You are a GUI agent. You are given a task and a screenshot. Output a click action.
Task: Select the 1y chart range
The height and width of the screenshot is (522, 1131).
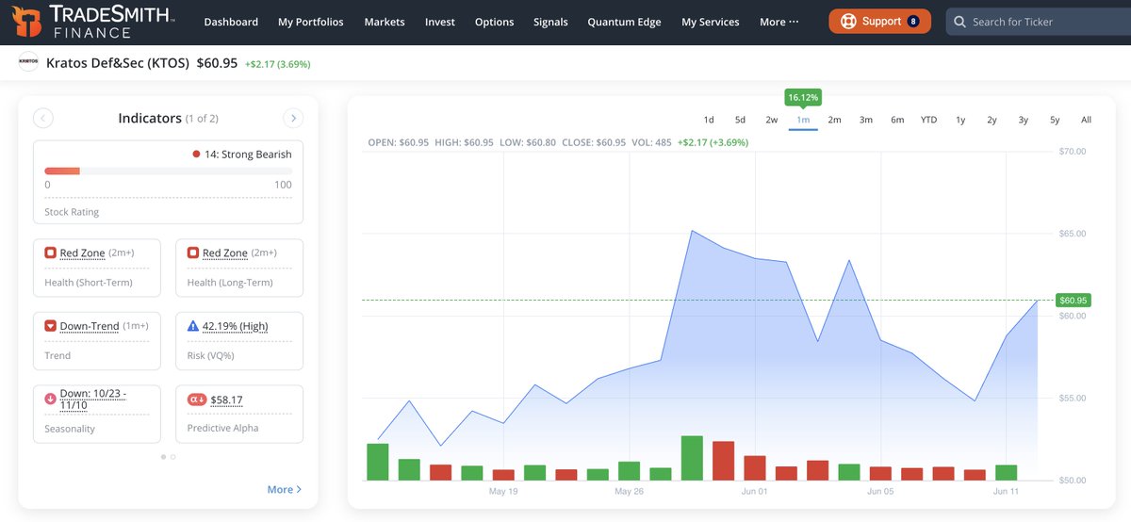(960, 120)
